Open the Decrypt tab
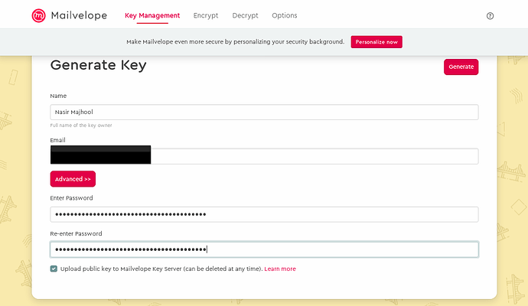Image resolution: width=528 pixels, height=306 pixels. [245, 15]
